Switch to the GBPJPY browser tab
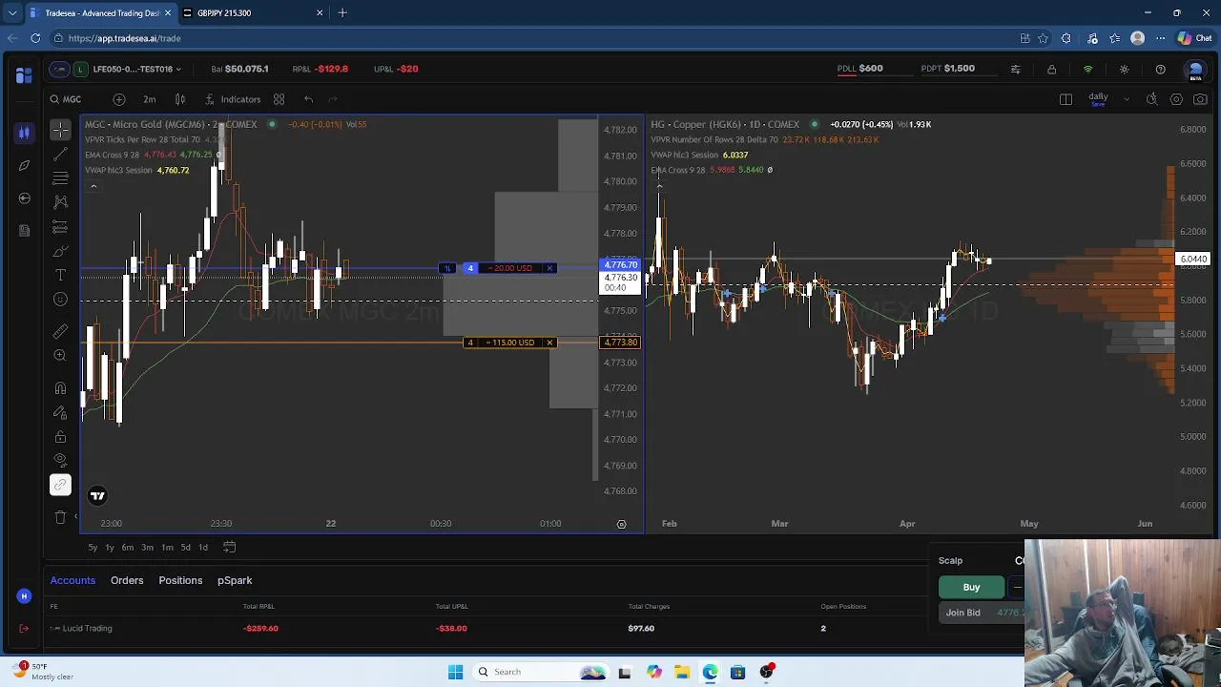1221x687 pixels. tap(252, 12)
